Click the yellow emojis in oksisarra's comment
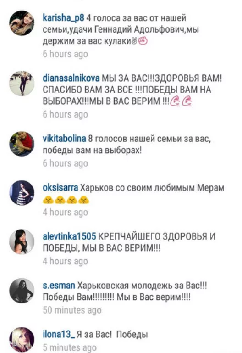The image size is (242, 353). tap(66, 200)
